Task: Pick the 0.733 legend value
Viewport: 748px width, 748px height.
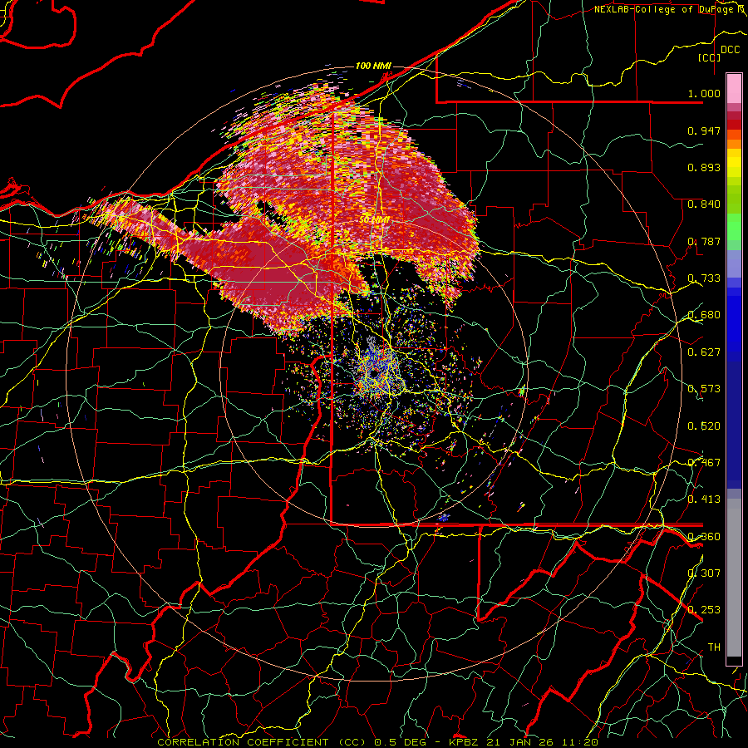Action: [x=704, y=278]
